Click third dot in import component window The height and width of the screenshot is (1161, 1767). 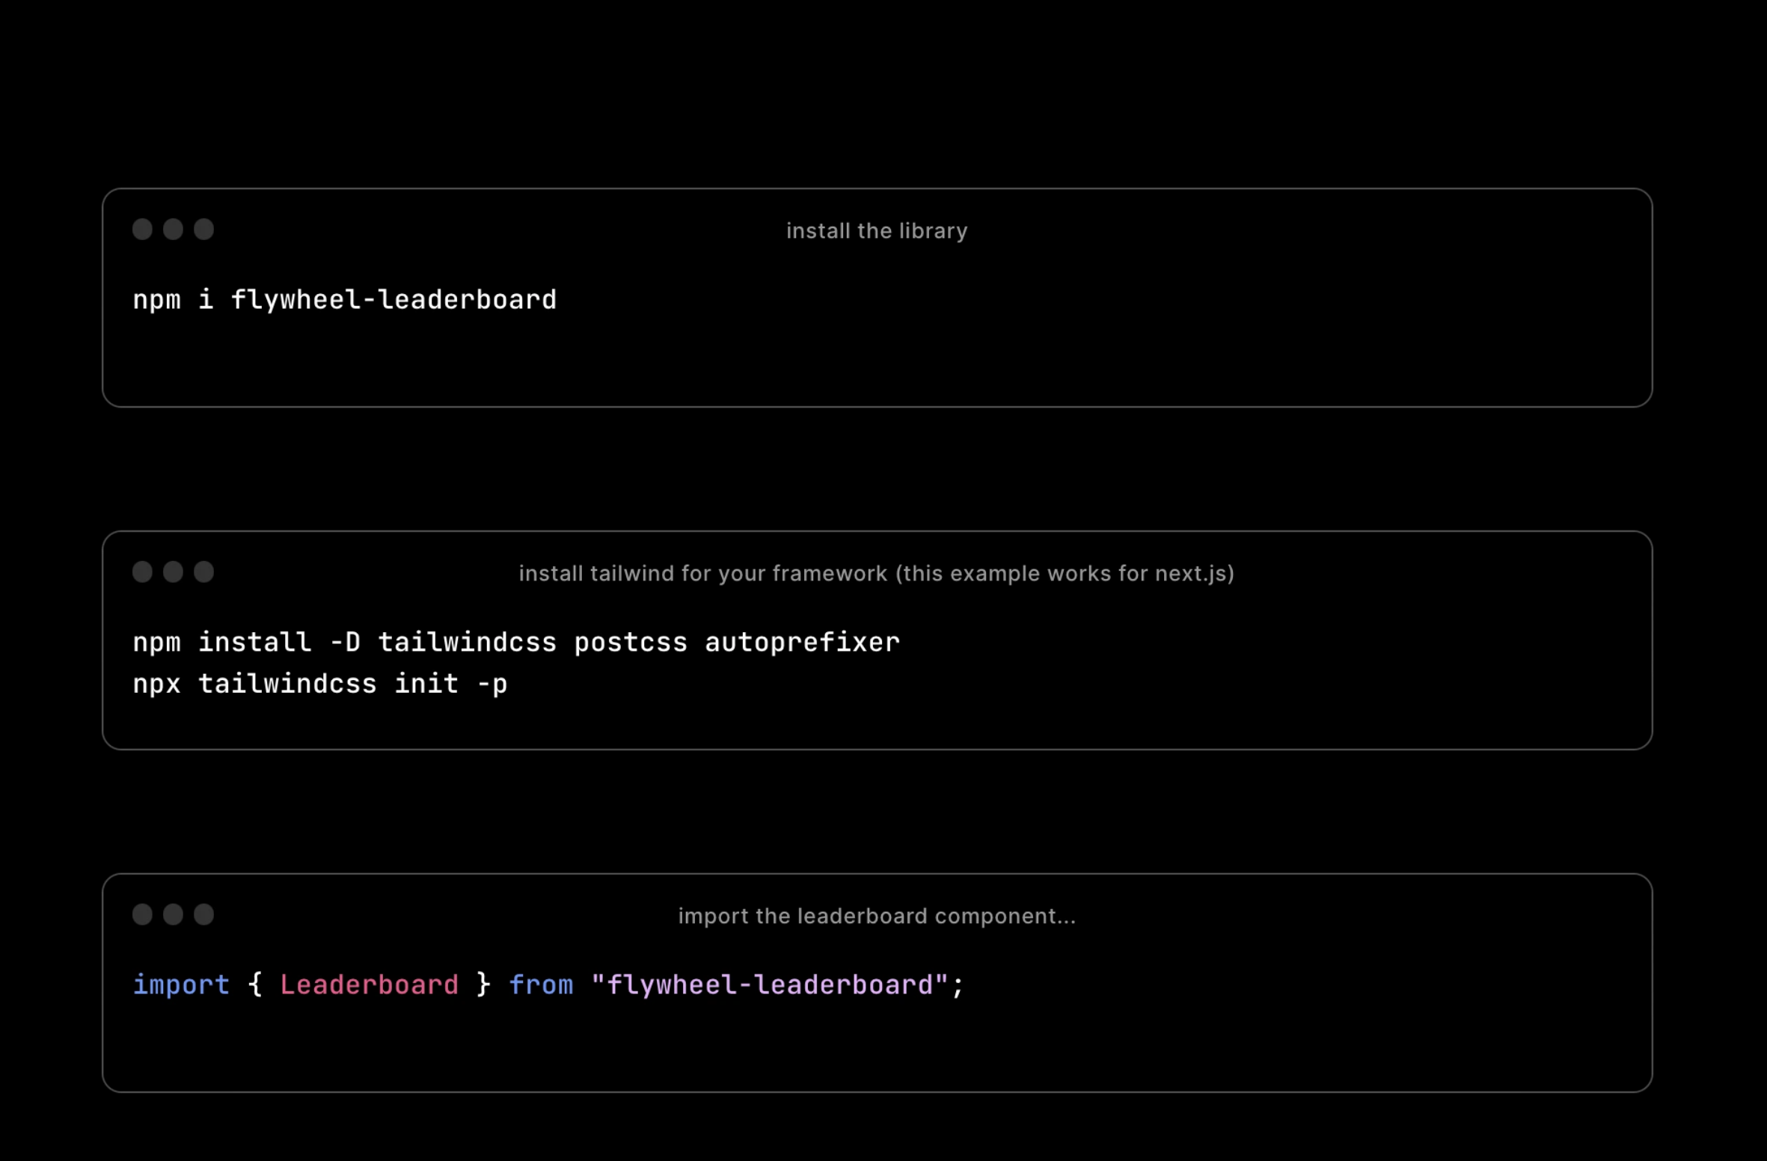point(203,914)
